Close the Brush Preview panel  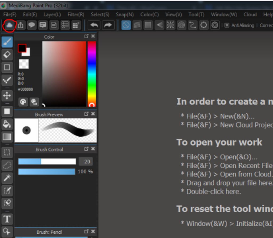93,114
